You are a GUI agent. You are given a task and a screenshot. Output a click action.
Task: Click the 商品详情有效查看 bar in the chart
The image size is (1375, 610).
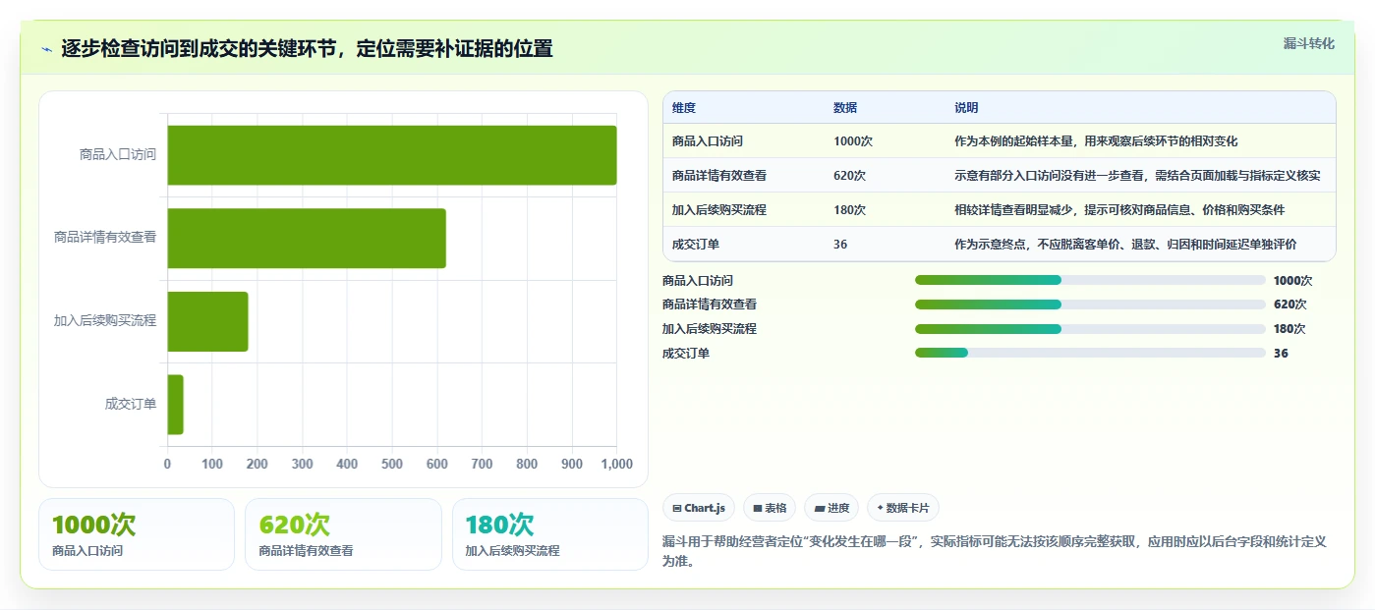(x=307, y=238)
